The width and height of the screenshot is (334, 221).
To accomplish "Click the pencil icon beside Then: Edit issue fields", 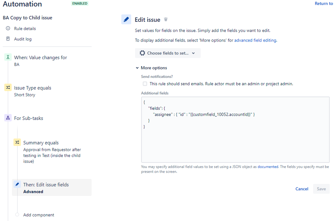I will (x=17, y=184).
